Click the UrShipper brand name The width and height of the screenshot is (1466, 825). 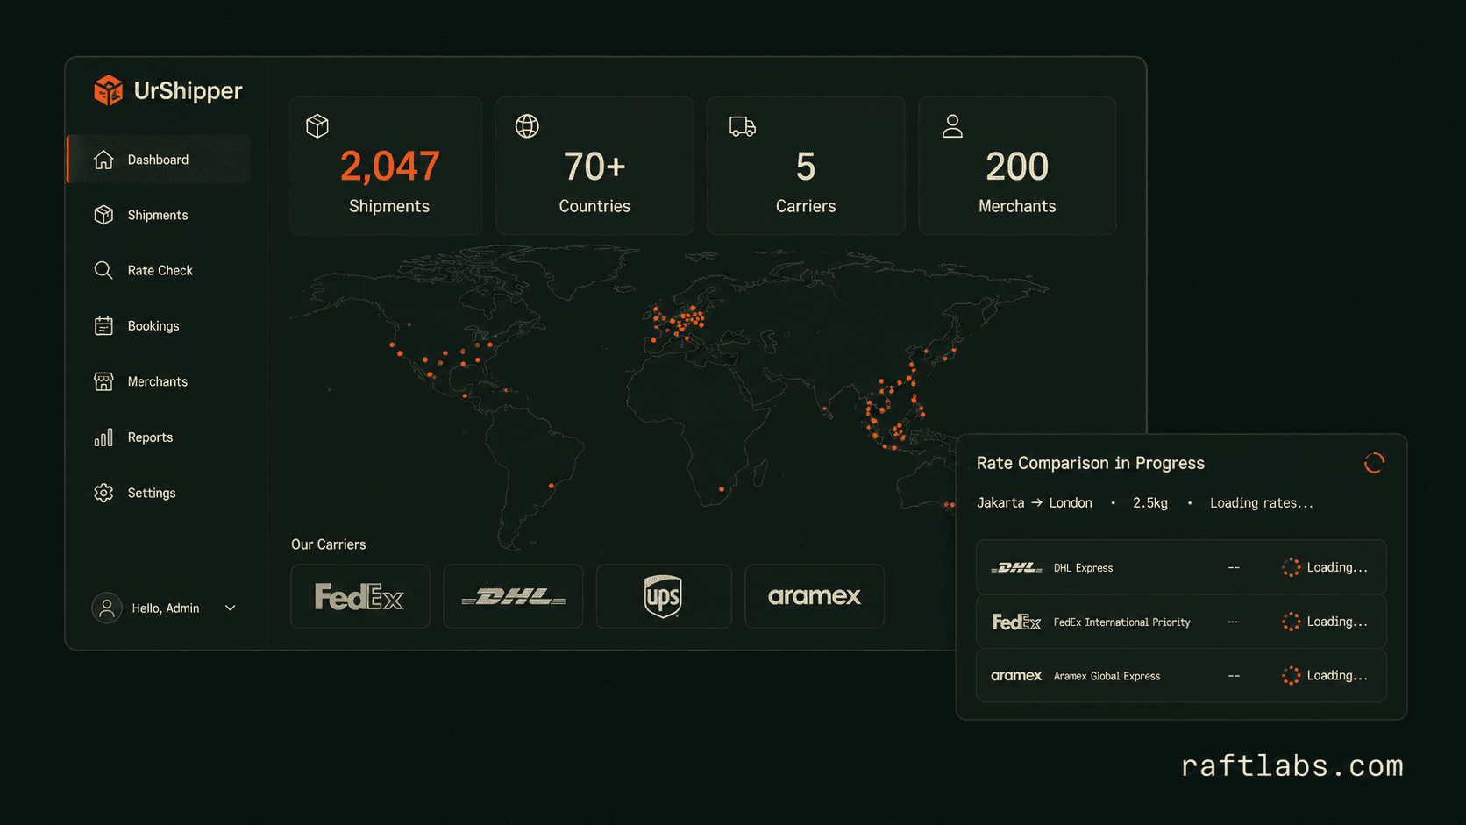tap(188, 91)
